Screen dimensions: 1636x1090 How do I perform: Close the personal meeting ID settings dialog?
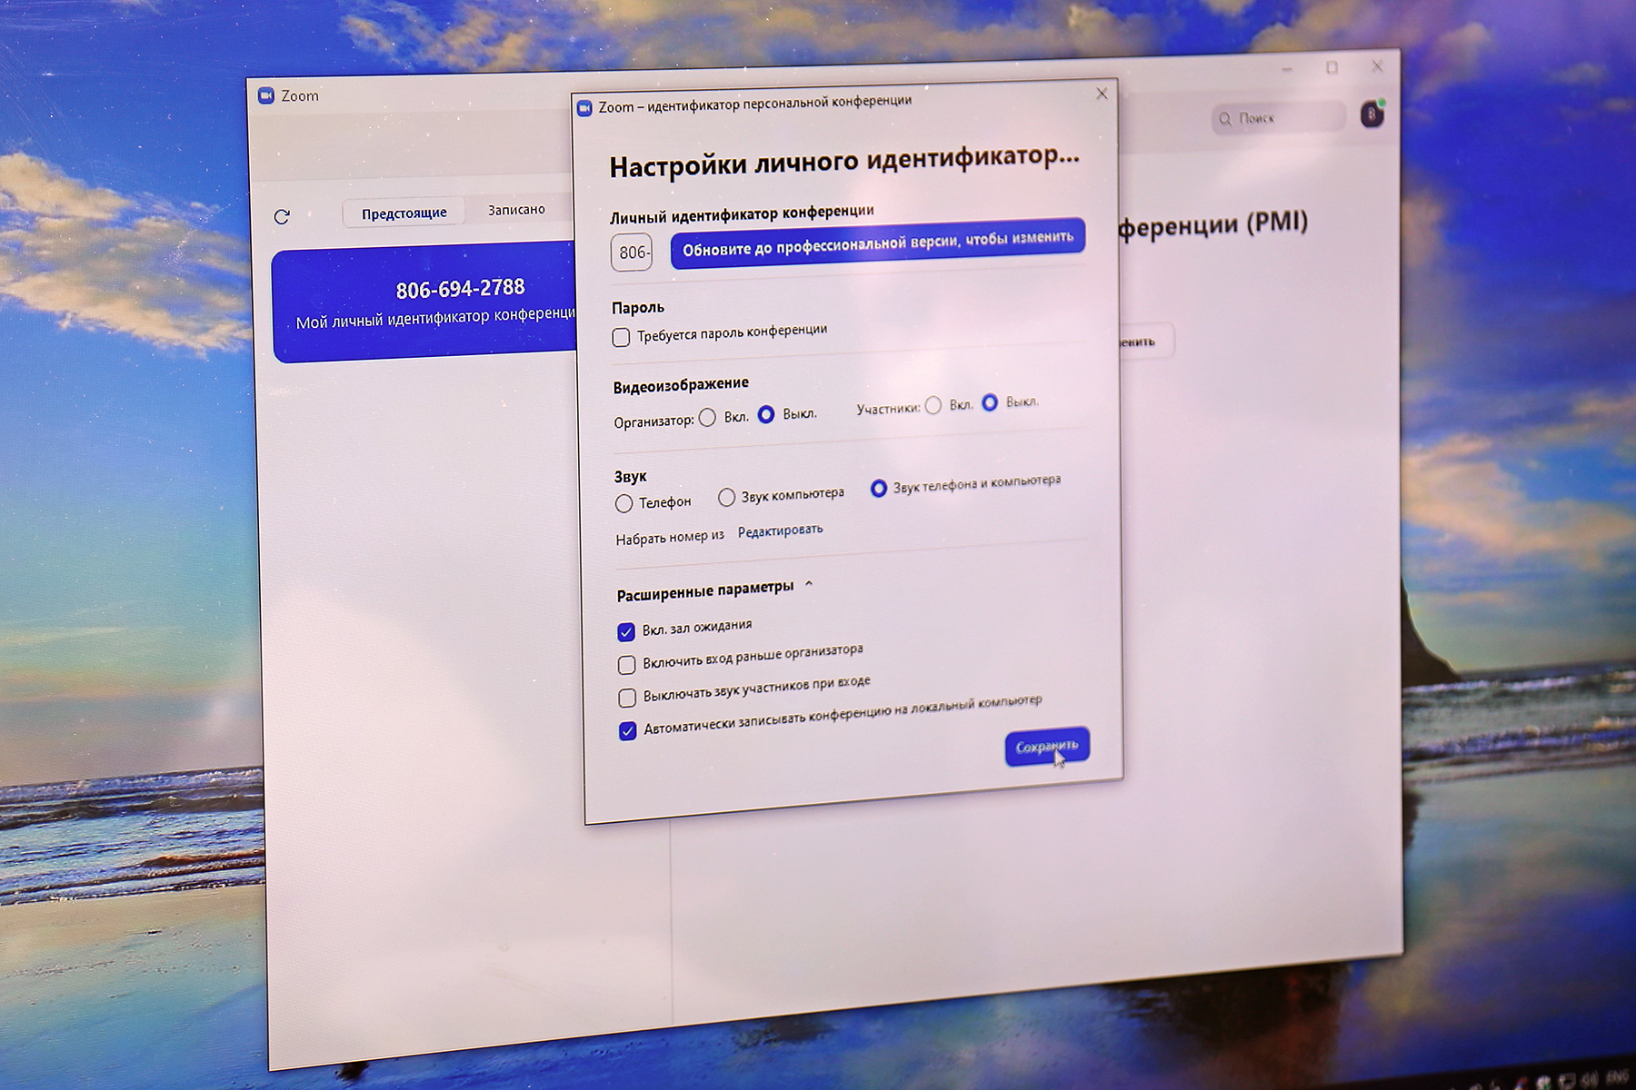point(1102,94)
